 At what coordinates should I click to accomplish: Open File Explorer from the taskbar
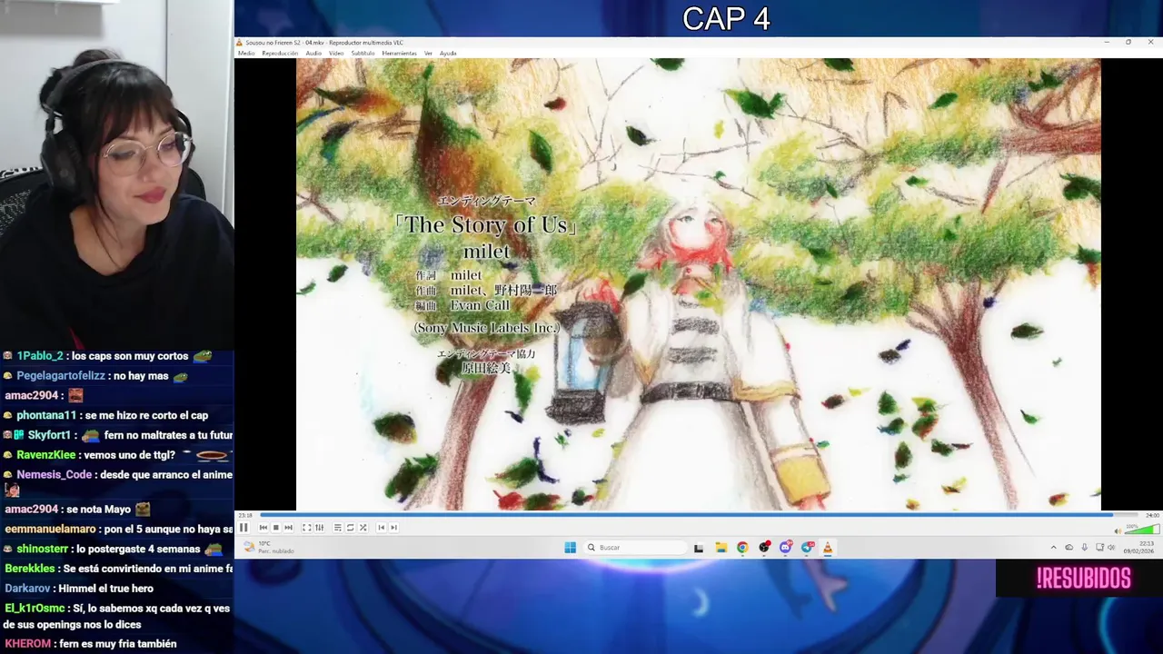point(721,548)
